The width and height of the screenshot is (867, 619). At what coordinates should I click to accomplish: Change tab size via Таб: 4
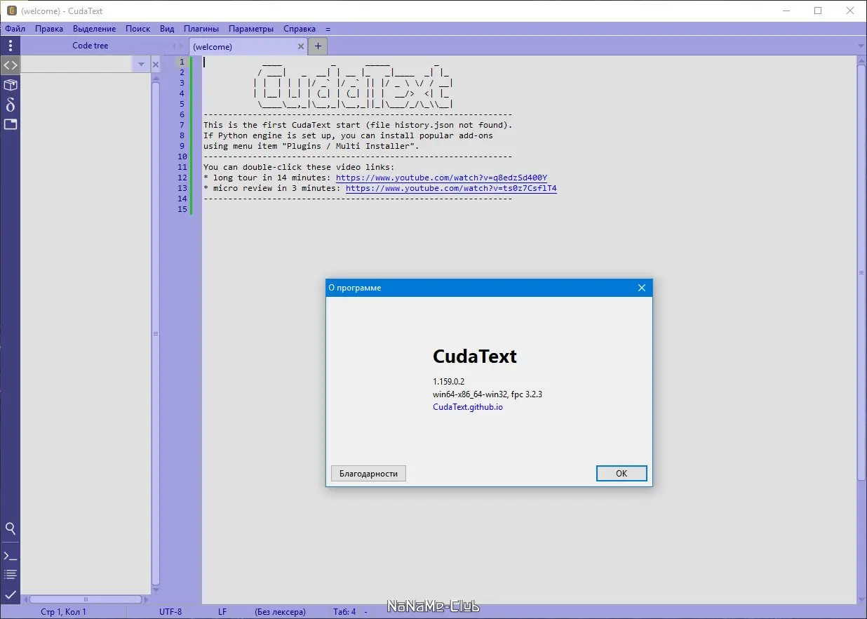tap(344, 612)
